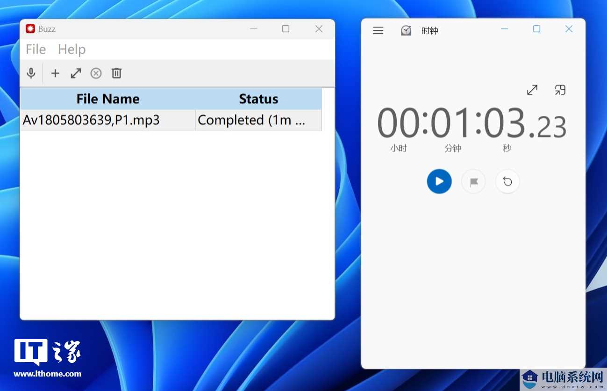Maximize the Buzz window

coord(286,29)
